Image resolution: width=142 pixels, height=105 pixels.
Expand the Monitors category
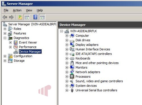[x=67, y=67]
